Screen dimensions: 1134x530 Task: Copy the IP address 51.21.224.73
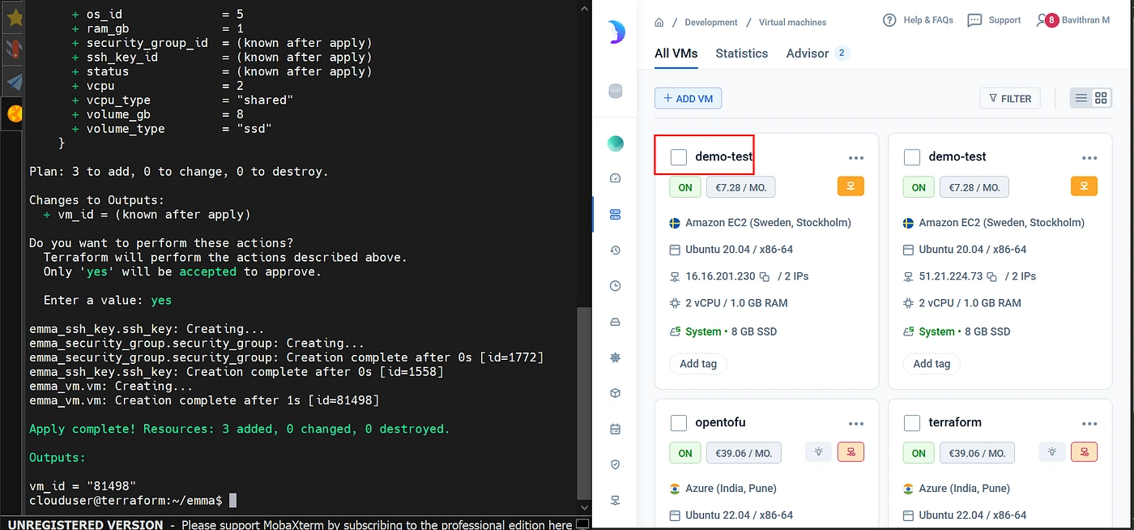991,276
